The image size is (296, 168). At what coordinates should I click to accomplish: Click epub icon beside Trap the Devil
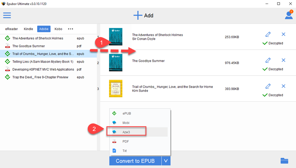pos(7,77)
